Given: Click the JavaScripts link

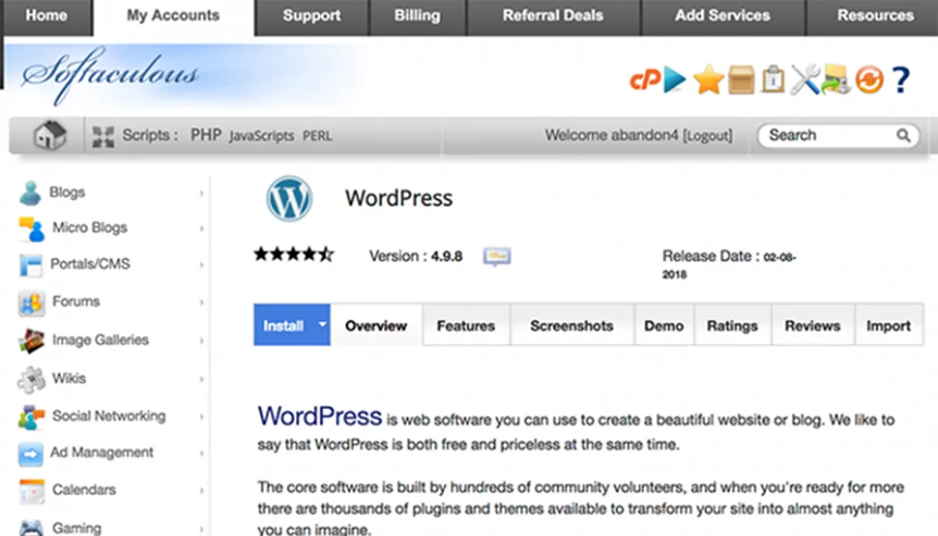Looking at the screenshot, I should (x=262, y=136).
